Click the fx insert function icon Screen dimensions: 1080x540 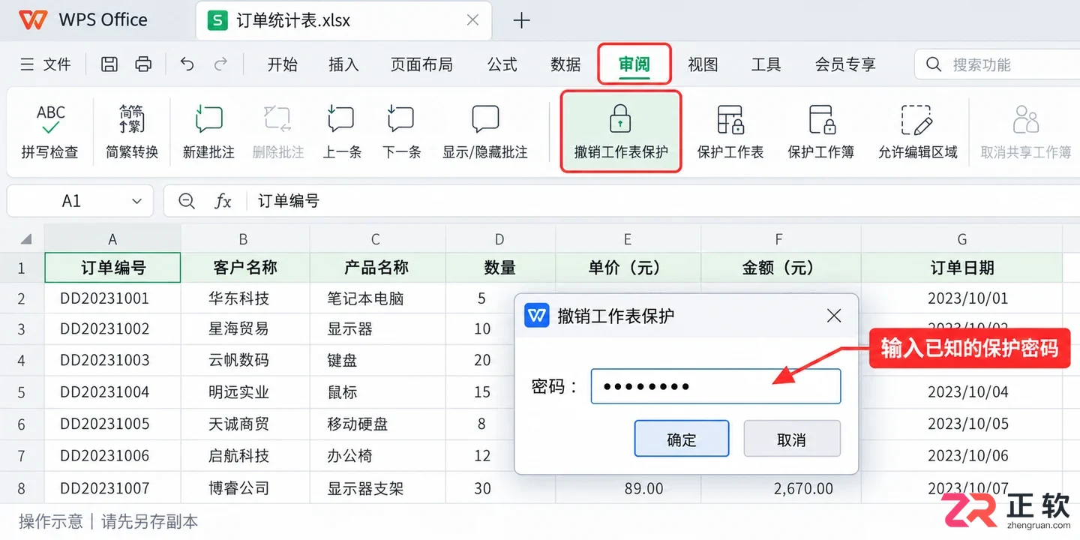click(223, 201)
